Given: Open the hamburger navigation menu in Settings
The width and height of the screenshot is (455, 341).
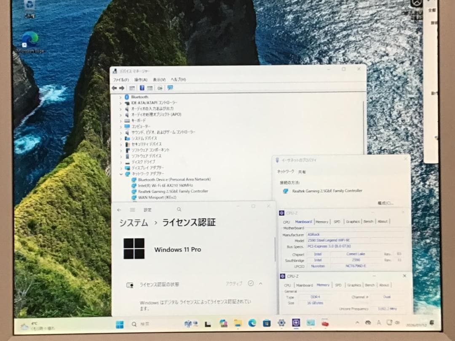Looking at the screenshot, I should pyautogui.click(x=133, y=210).
